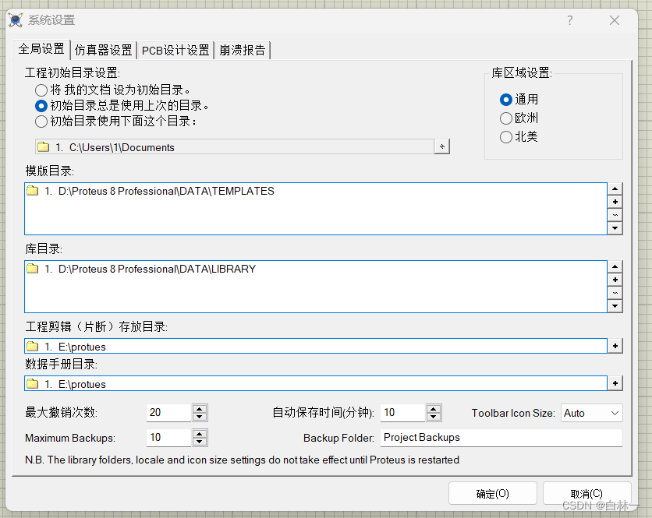This screenshot has height=518, width=652.
Task: Select the D:\Proteus 8 Professional\DATA\LIBRARY entry
Action: pos(158,269)
